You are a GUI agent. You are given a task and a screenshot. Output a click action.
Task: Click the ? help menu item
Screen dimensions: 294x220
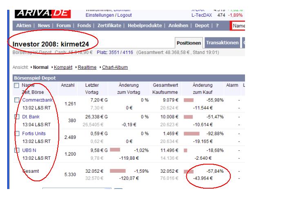tap(217, 26)
